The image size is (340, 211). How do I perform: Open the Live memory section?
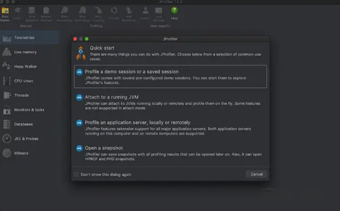(29, 52)
